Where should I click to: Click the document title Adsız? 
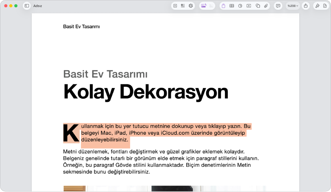(x=37, y=6)
